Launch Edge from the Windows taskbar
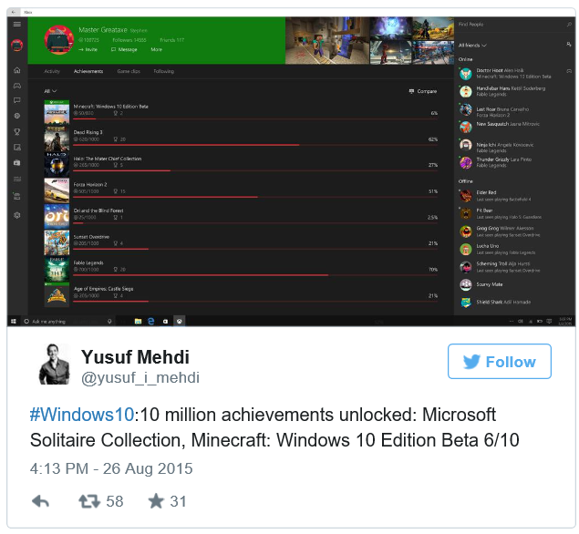 (151, 321)
